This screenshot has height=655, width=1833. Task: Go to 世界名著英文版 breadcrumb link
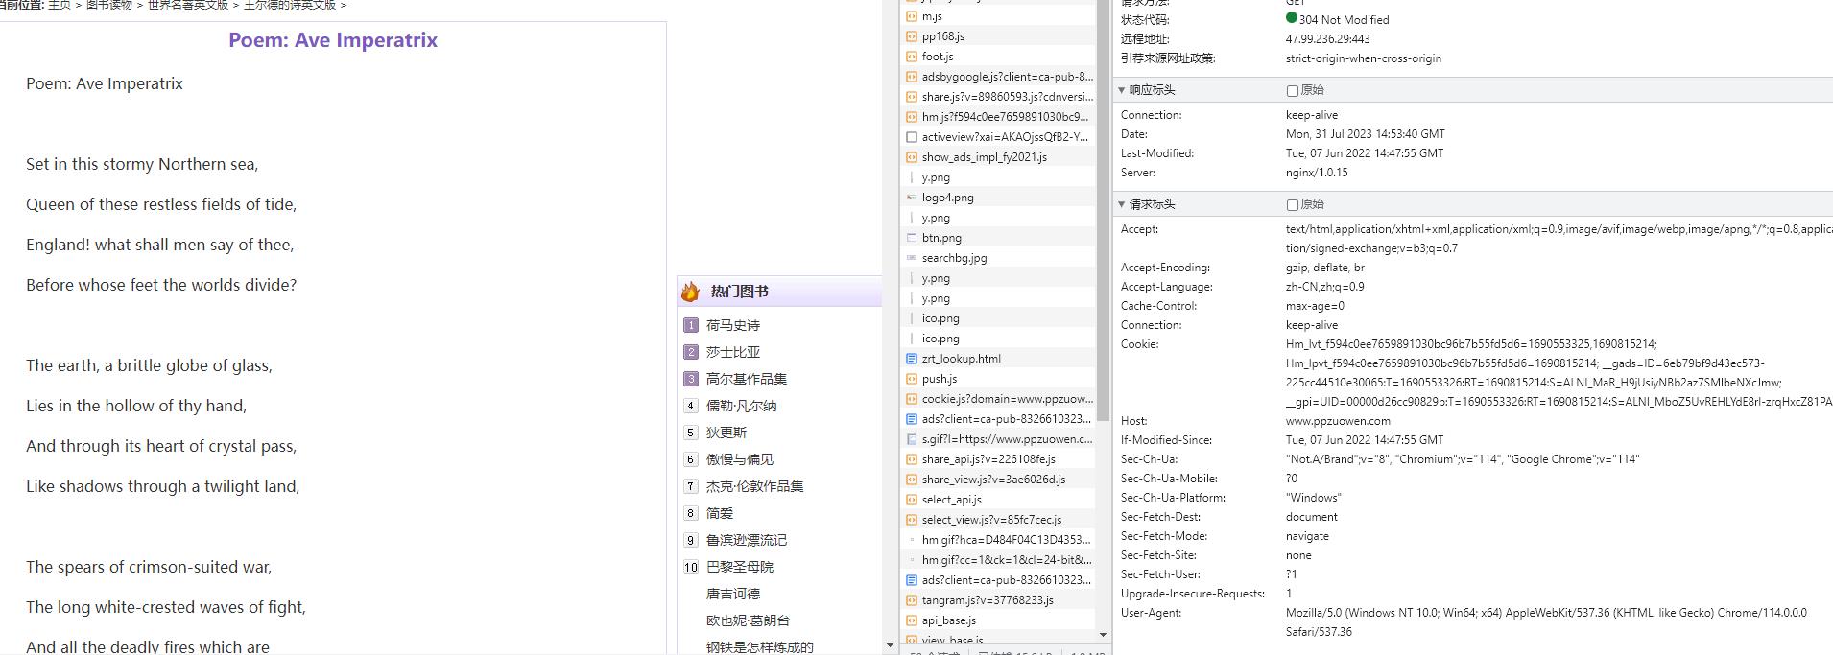point(188,5)
